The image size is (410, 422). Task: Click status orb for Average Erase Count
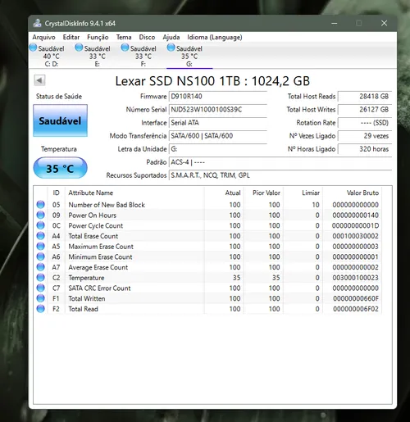[x=40, y=267]
